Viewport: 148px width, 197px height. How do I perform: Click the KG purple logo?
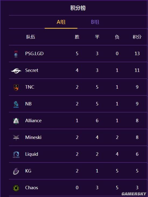[16, 171]
